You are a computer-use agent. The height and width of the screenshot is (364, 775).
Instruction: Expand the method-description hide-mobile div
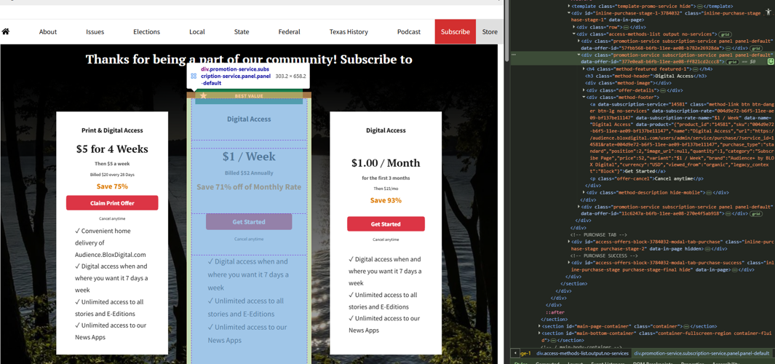pos(584,193)
